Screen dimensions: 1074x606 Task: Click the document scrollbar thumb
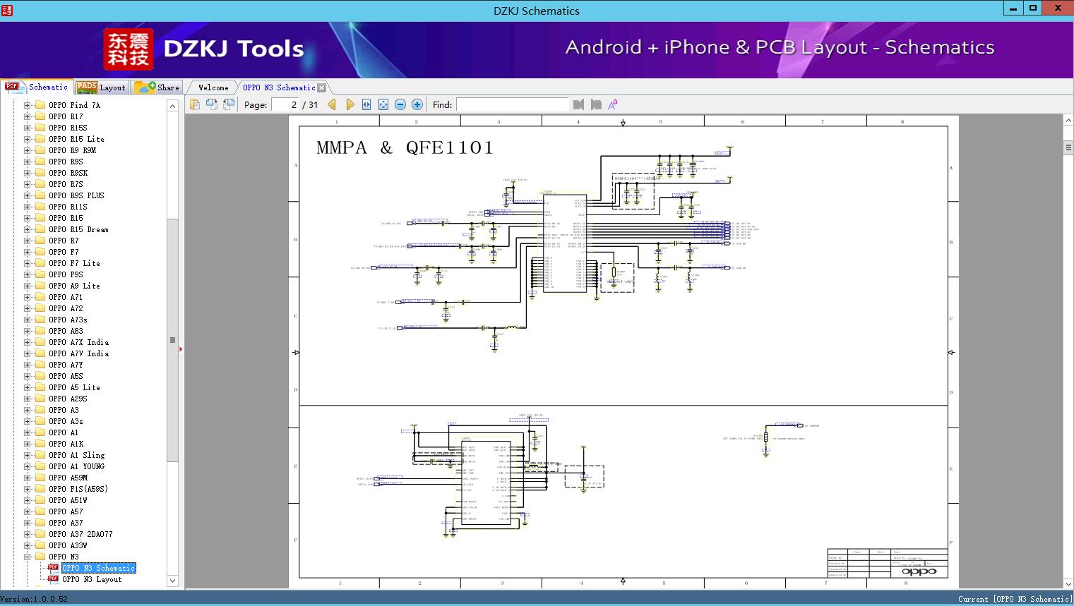[1068, 147]
